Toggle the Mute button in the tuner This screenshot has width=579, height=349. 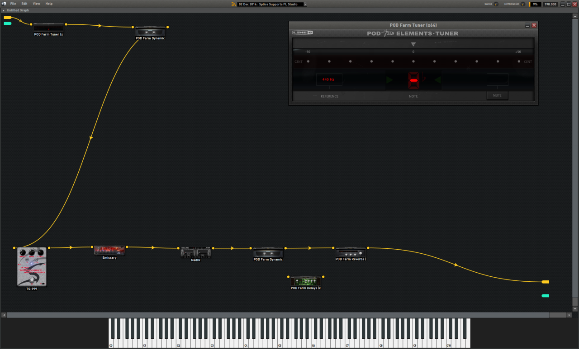(x=497, y=95)
